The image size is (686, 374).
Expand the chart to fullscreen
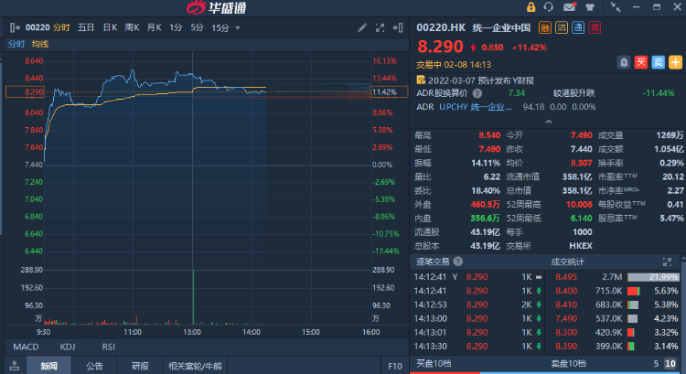(x=380, y=28)
